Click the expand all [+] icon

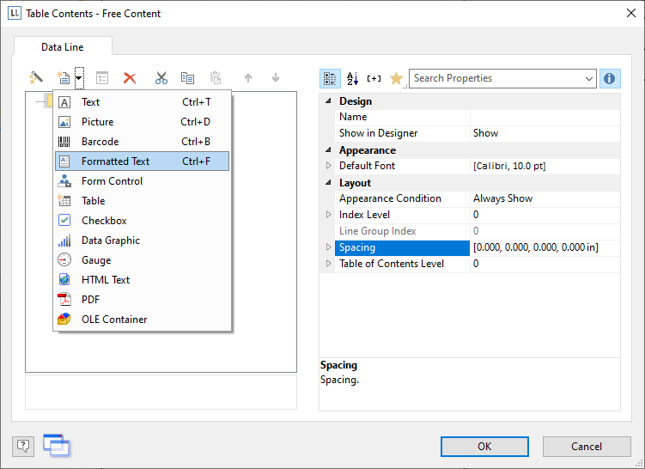coord(374,78)
